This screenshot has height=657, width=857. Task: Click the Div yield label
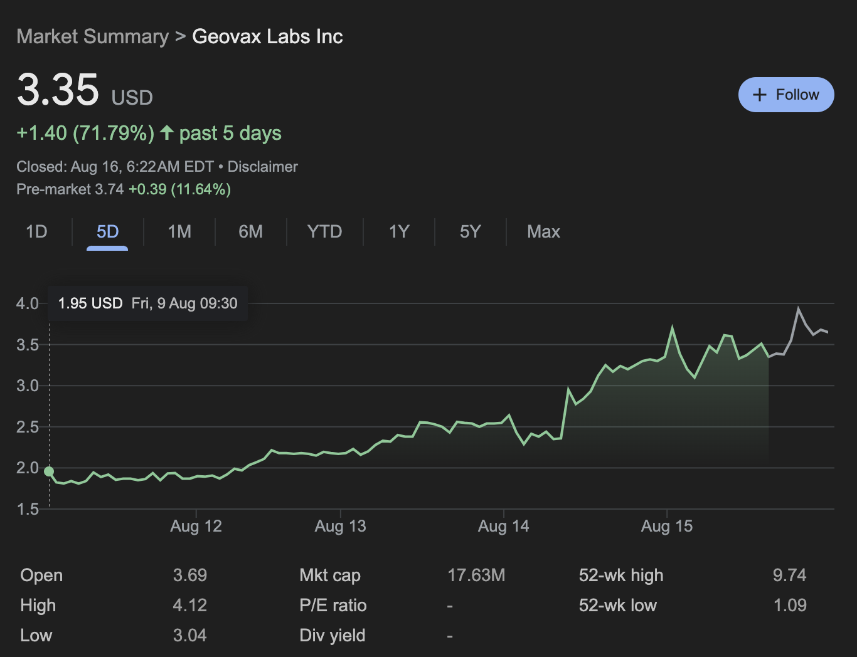[333, 636]
